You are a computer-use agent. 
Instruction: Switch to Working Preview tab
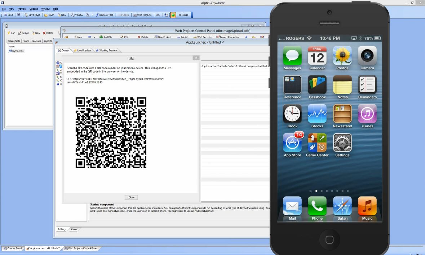107,50
